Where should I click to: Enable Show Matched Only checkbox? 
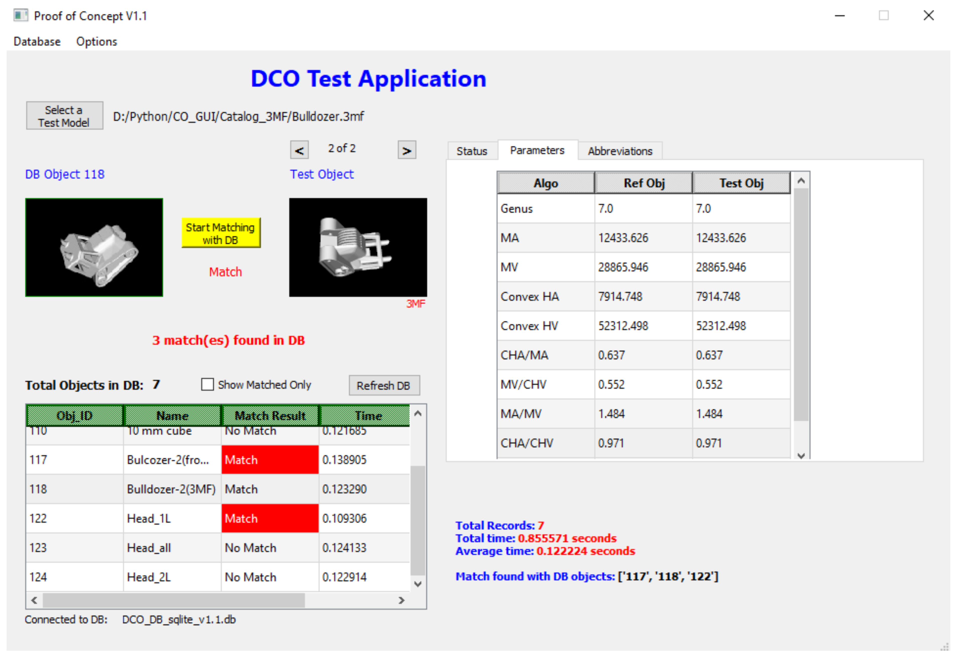(x=207, y=385)
